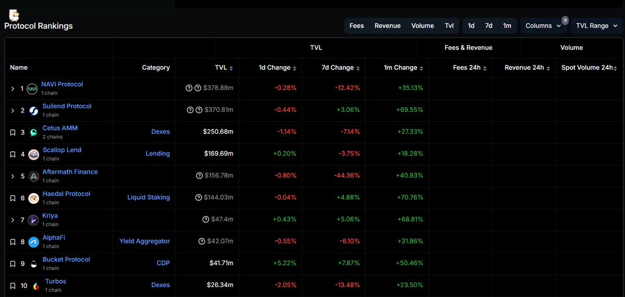Open the CDP category link
This screenshot has height=297, width=625.
(163, 263)
